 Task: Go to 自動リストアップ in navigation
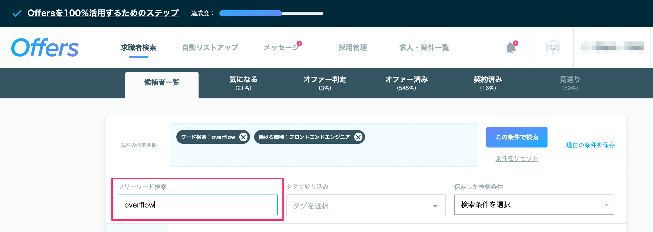[x=210, y=47]
